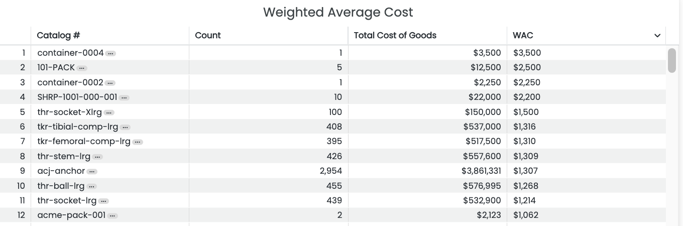Select row number 9 in the table

pyautogui.click(x=22, y=171)
